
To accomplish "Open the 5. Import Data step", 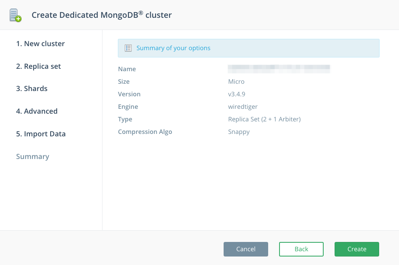I will pos(41,134).
